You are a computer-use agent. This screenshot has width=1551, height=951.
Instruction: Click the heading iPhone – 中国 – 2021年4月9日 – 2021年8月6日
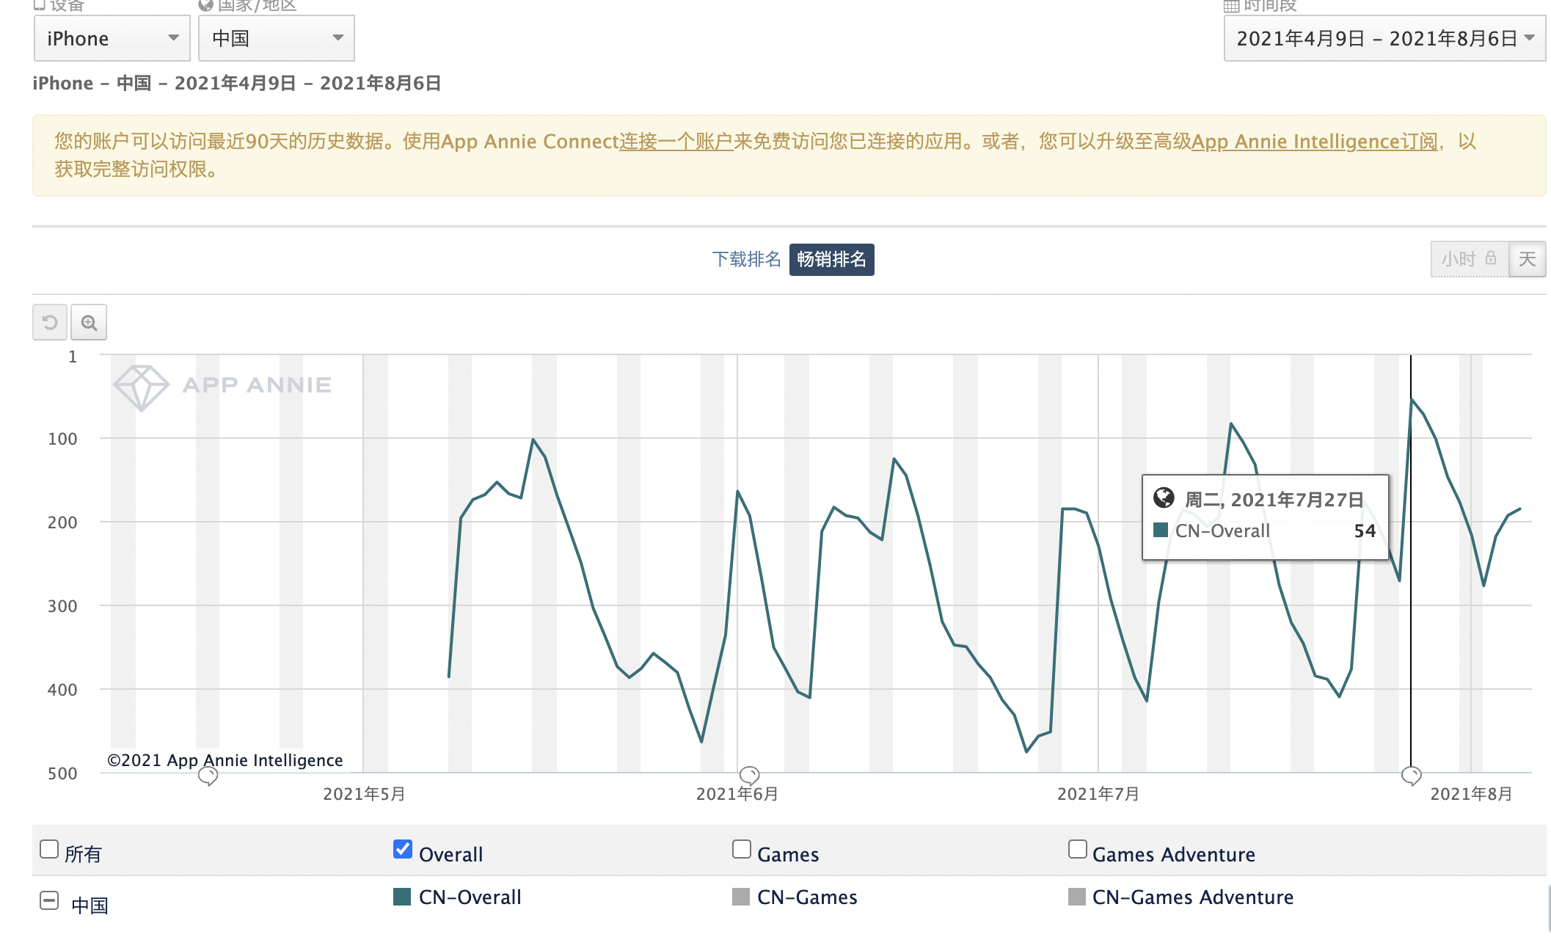(236, 83)
